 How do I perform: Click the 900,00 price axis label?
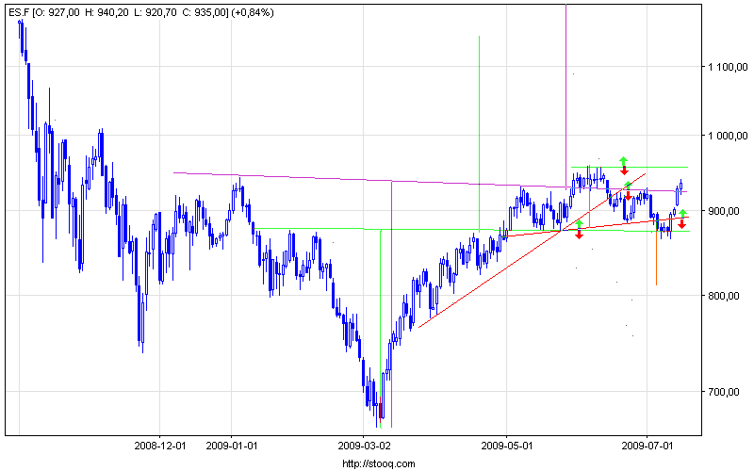click(724, 211)
